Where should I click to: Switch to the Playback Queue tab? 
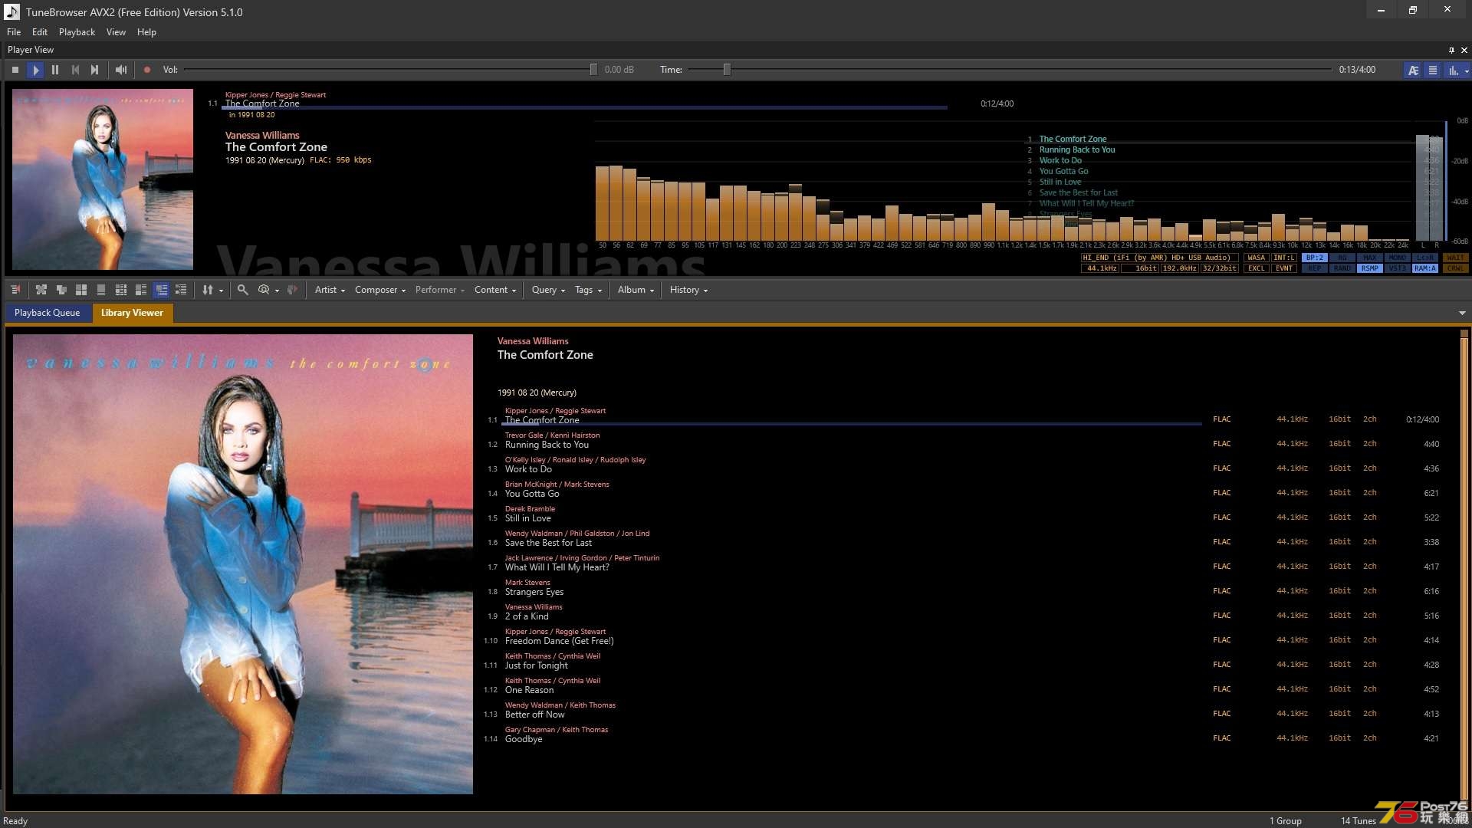pos(48,313)
